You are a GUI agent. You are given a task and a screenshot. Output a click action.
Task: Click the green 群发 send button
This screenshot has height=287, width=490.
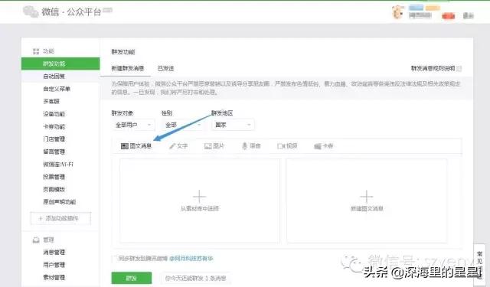coord(132,278)
